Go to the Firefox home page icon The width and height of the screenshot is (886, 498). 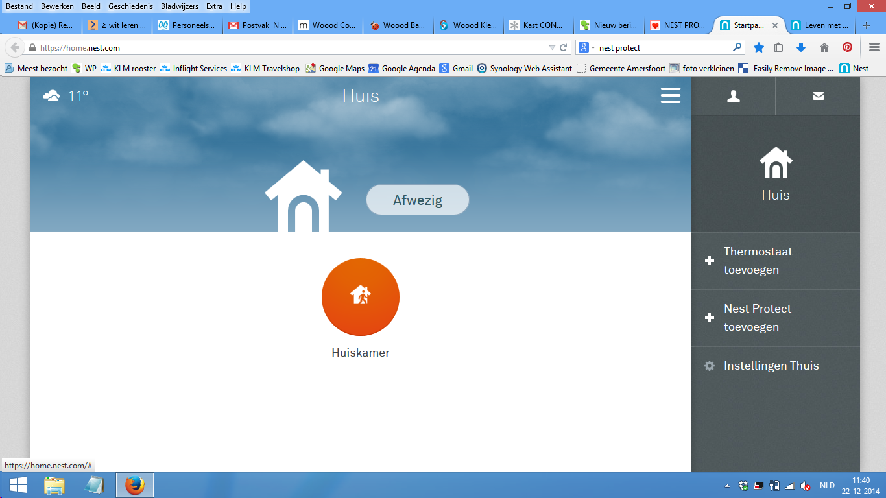click(824, 47)
